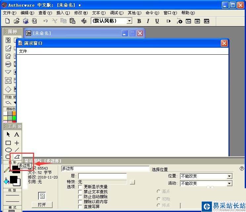Viewport: 246px width, 212px height.
Task: Click the Find toolbar icon
Action: [84, 21]
